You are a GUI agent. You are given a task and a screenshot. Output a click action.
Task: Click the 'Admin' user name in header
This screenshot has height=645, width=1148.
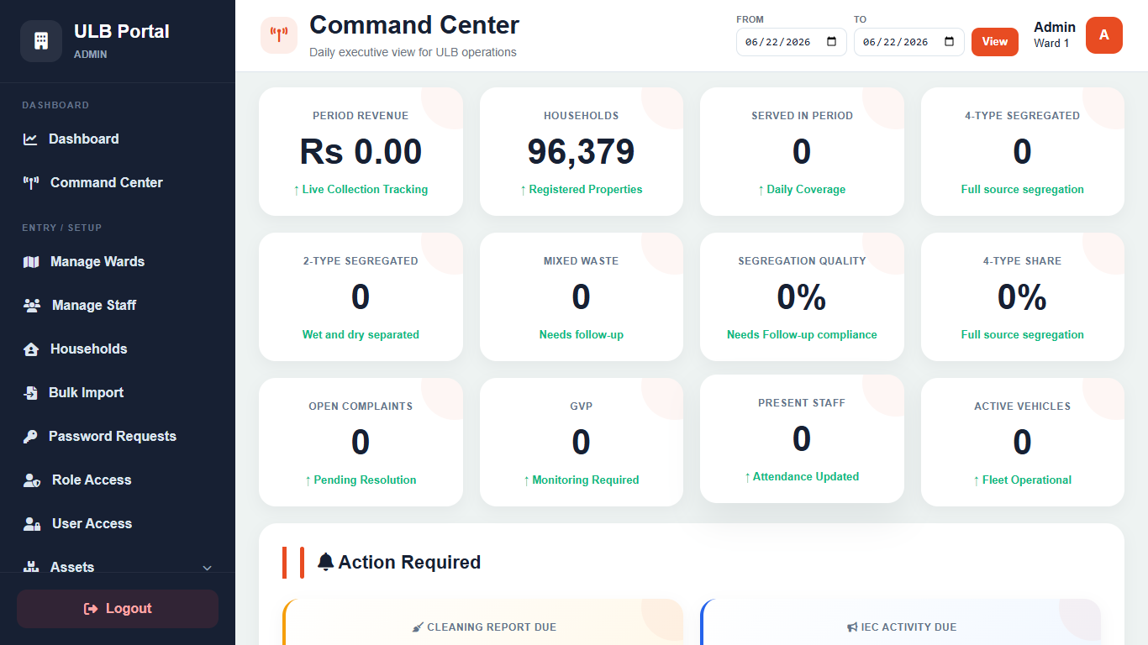pyautogui.click(x=1055, y=27)
